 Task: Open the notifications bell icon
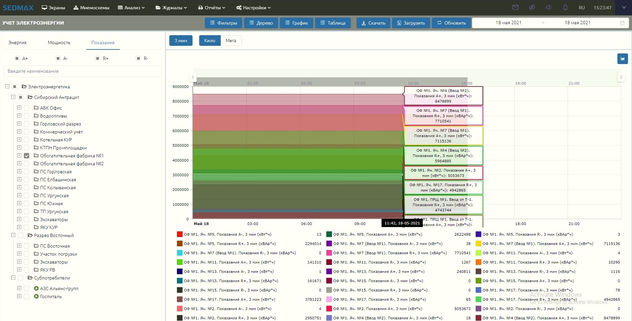click(565, 7)
